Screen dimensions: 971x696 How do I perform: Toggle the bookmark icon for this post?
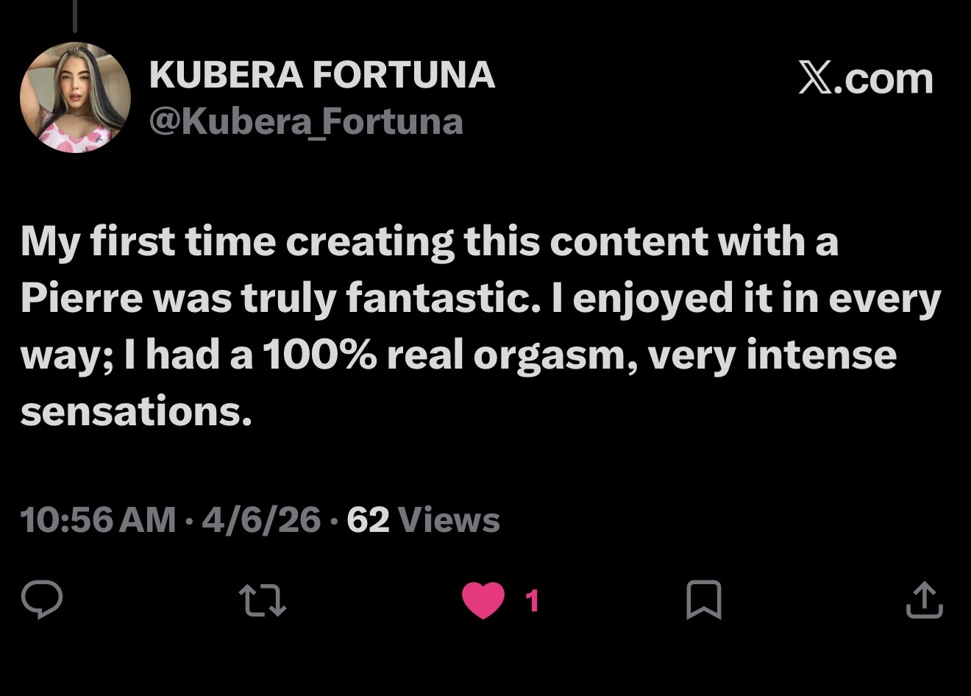(703, 599)
